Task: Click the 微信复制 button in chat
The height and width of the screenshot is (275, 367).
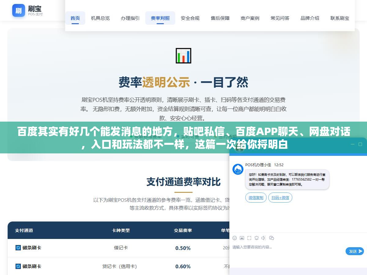Action: [256, 198]
